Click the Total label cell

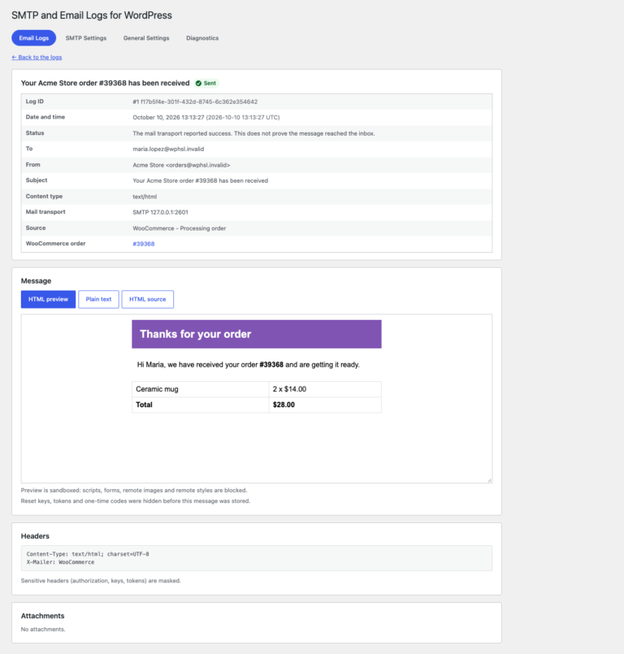(201, 405)
